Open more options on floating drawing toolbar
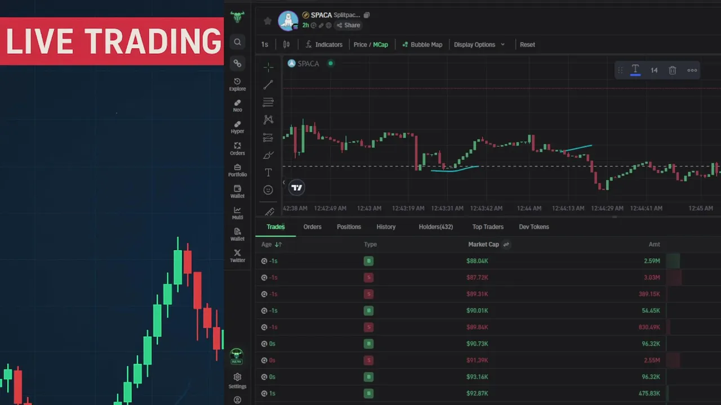This screenshot has height=405, width=721. tap(692, 70)
